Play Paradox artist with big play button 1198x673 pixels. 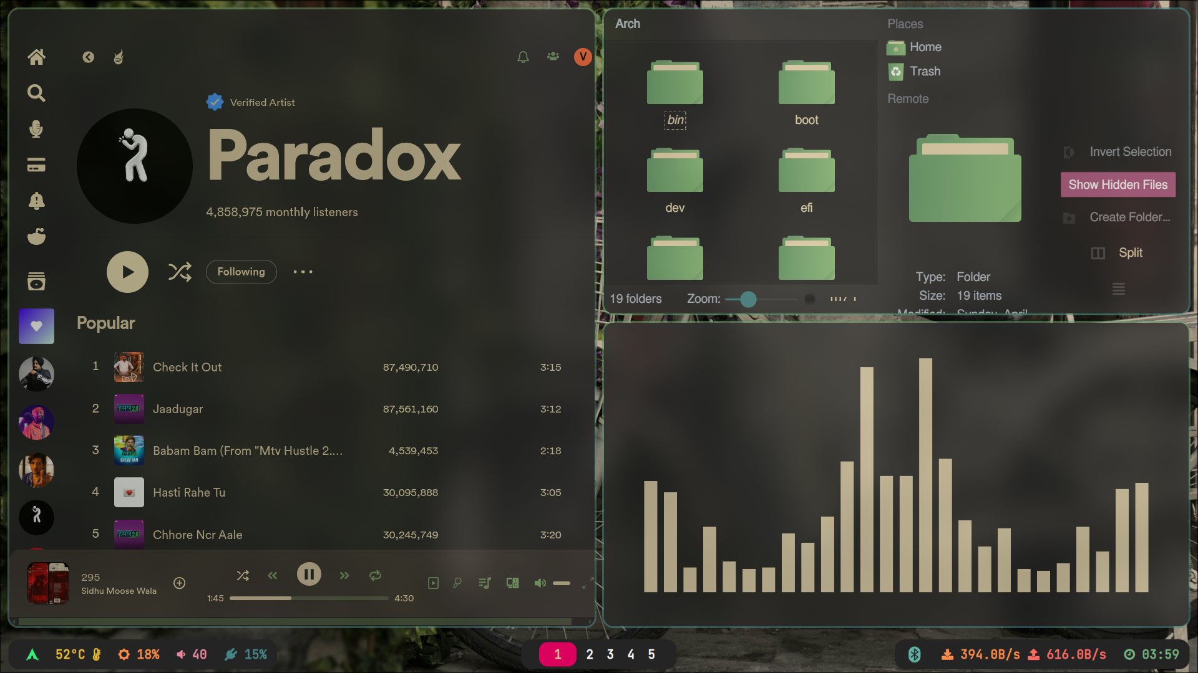point(127,272)
